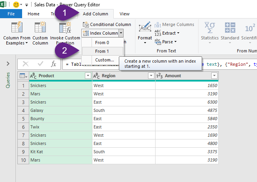The height and width of the screenshot is (182, 257).
Task: Select the Galaxy product cell
Action: pos(61,110)
